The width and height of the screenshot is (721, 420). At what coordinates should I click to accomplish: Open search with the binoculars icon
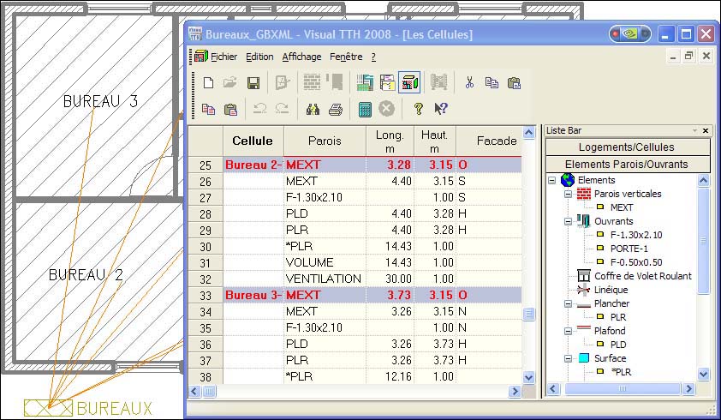(x=313, y=109)
